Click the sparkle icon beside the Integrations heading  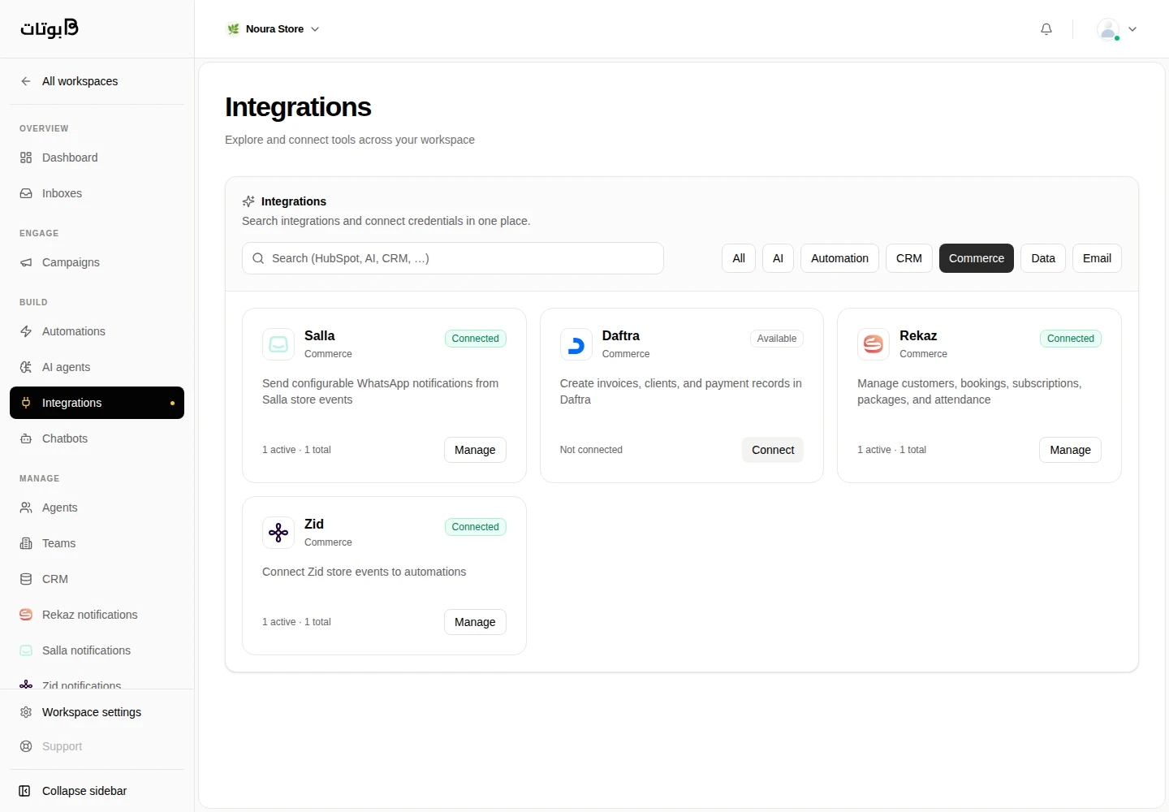click(248, 201)
